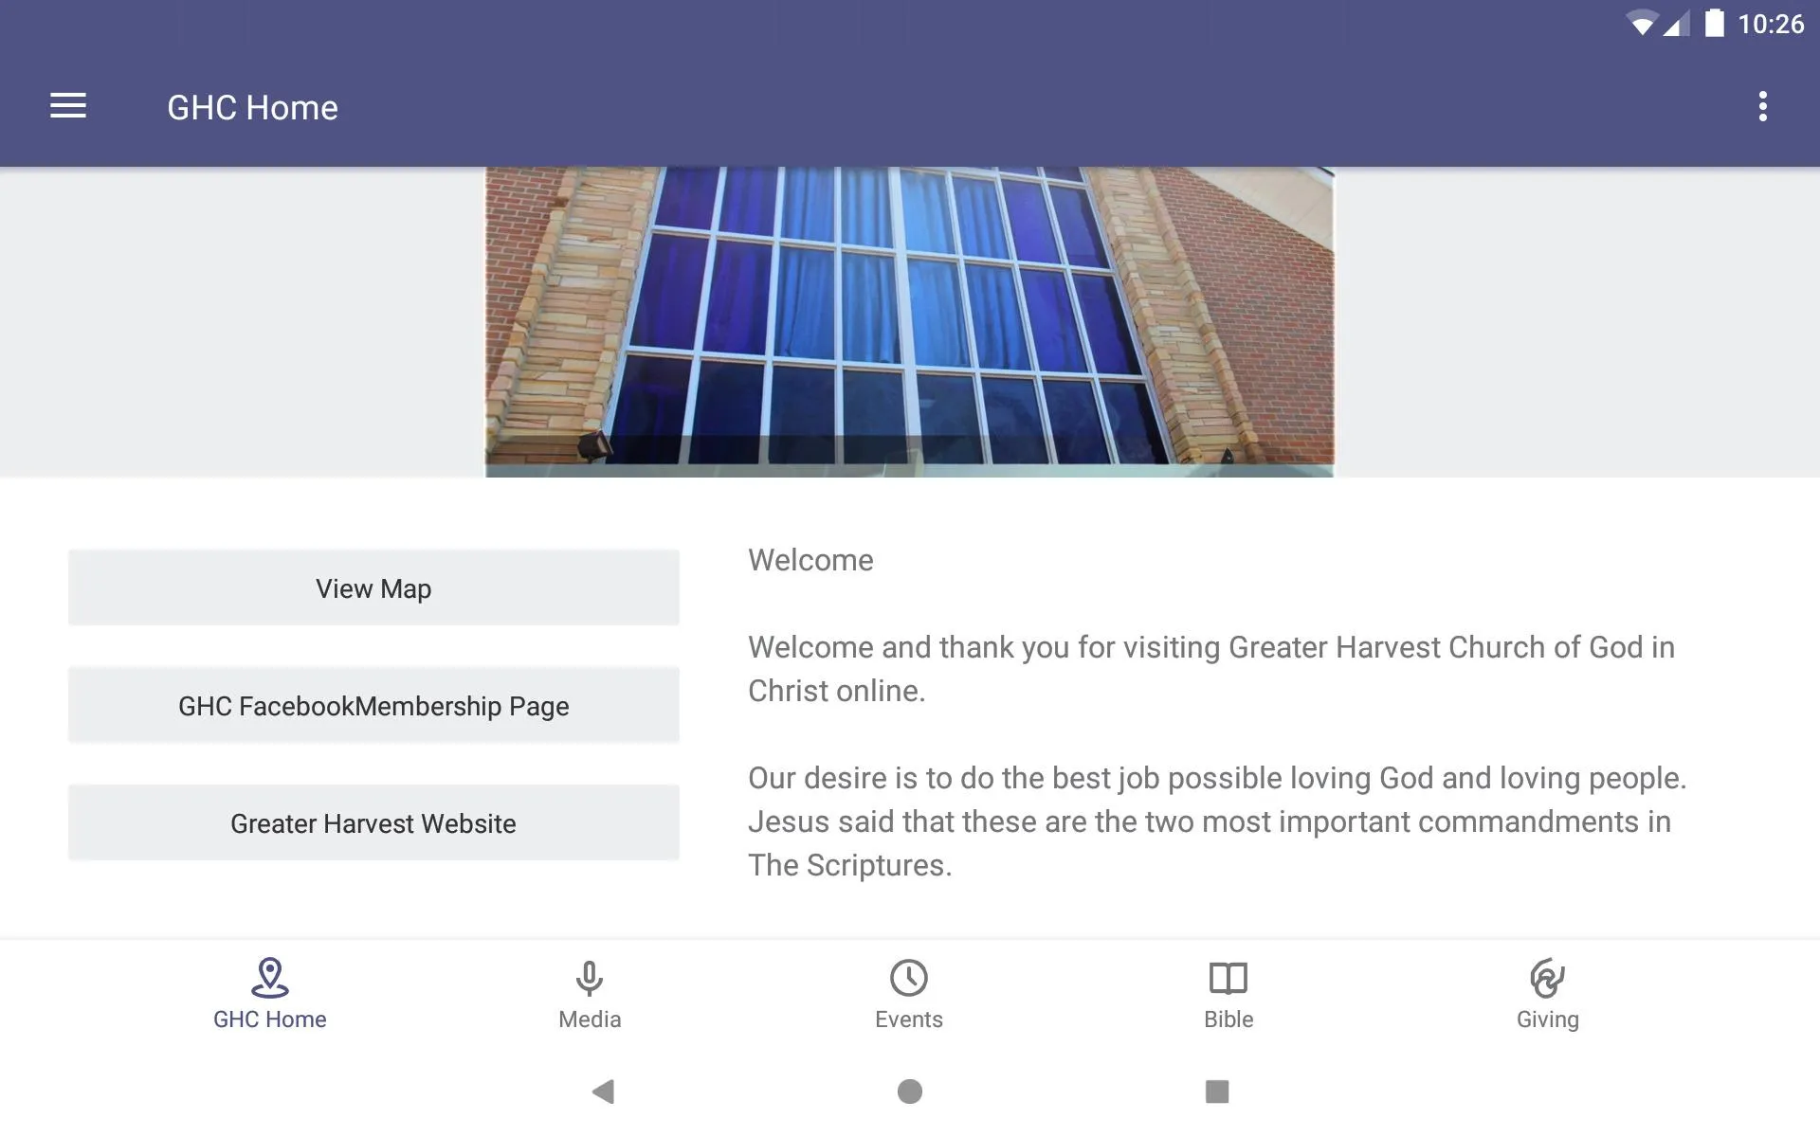Open the Greater Harvest Website button

pyautogui.click(x=373, y=822)
